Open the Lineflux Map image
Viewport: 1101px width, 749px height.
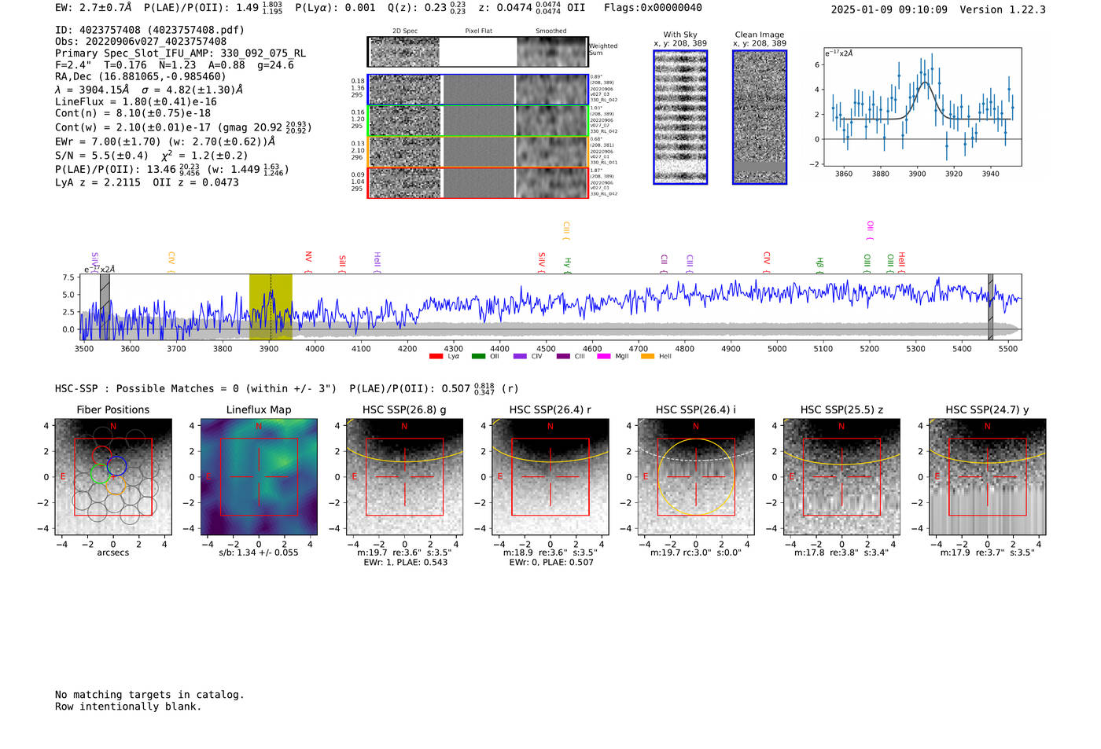[x=259, y=476]
